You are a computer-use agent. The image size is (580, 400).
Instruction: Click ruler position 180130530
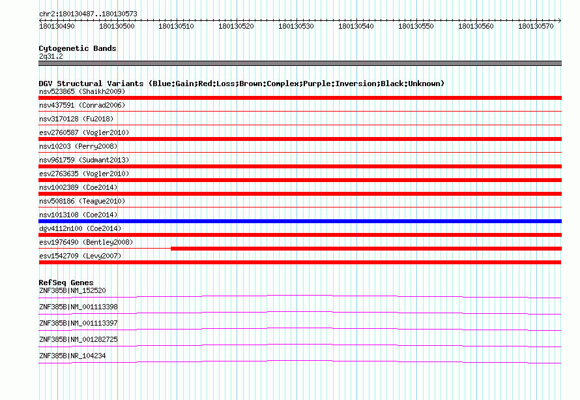tap(296, 26)
